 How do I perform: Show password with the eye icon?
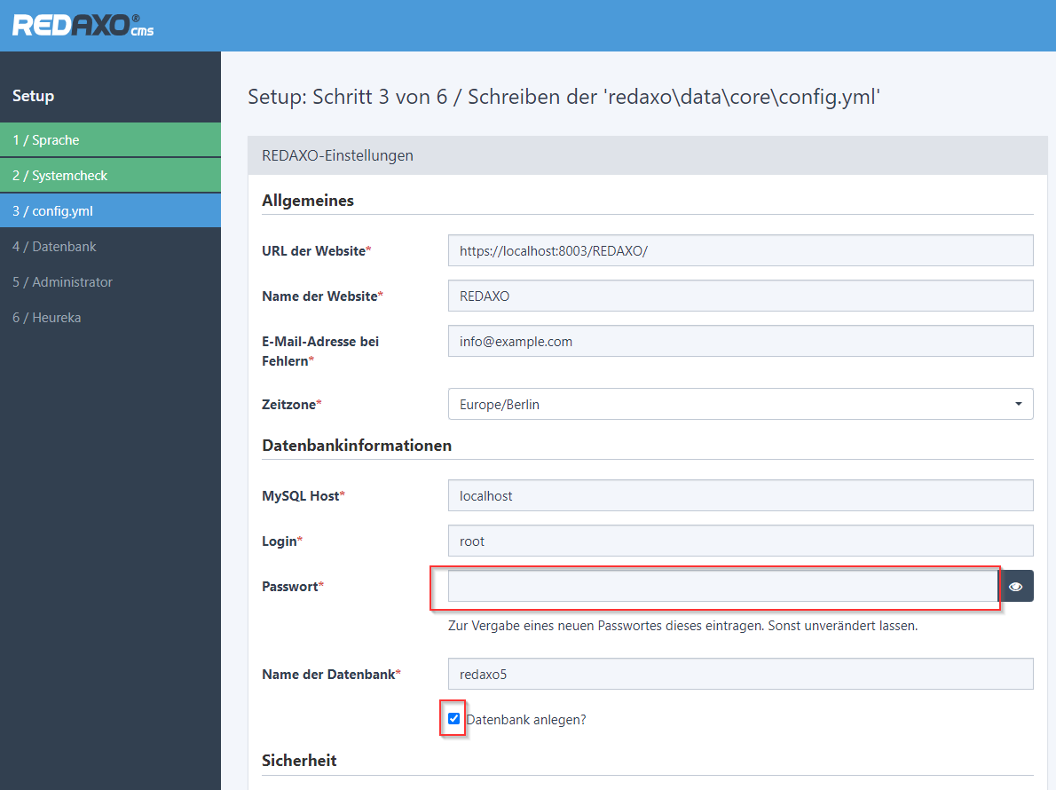click(x=1015, y=587)
